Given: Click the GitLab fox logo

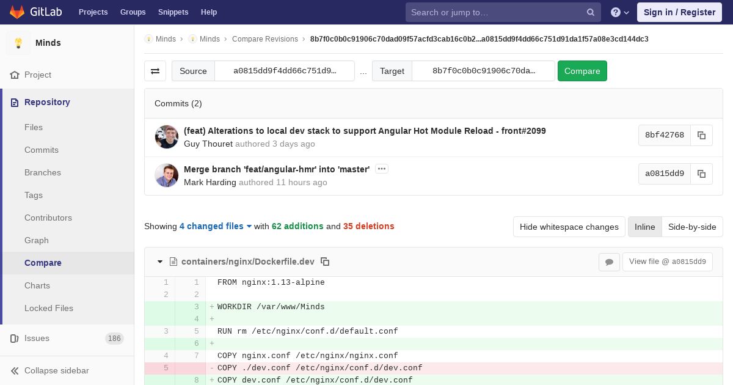Looking at the screenshot, I should click(17, 12).
